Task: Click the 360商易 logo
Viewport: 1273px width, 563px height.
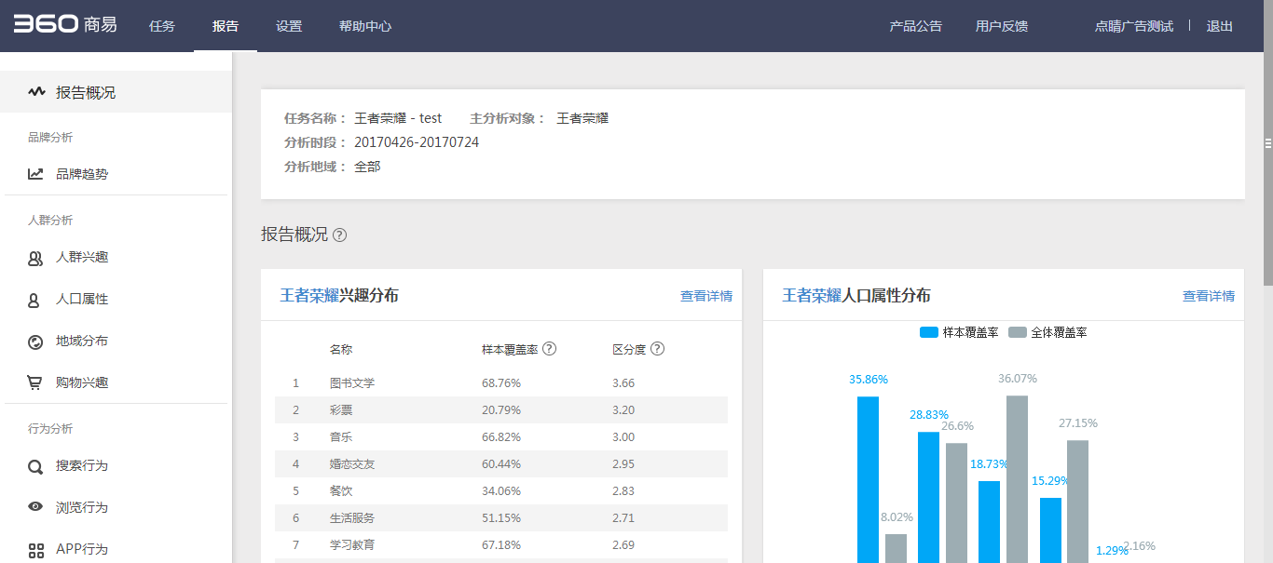Action: pyautogui.click(x=65, y=25)
